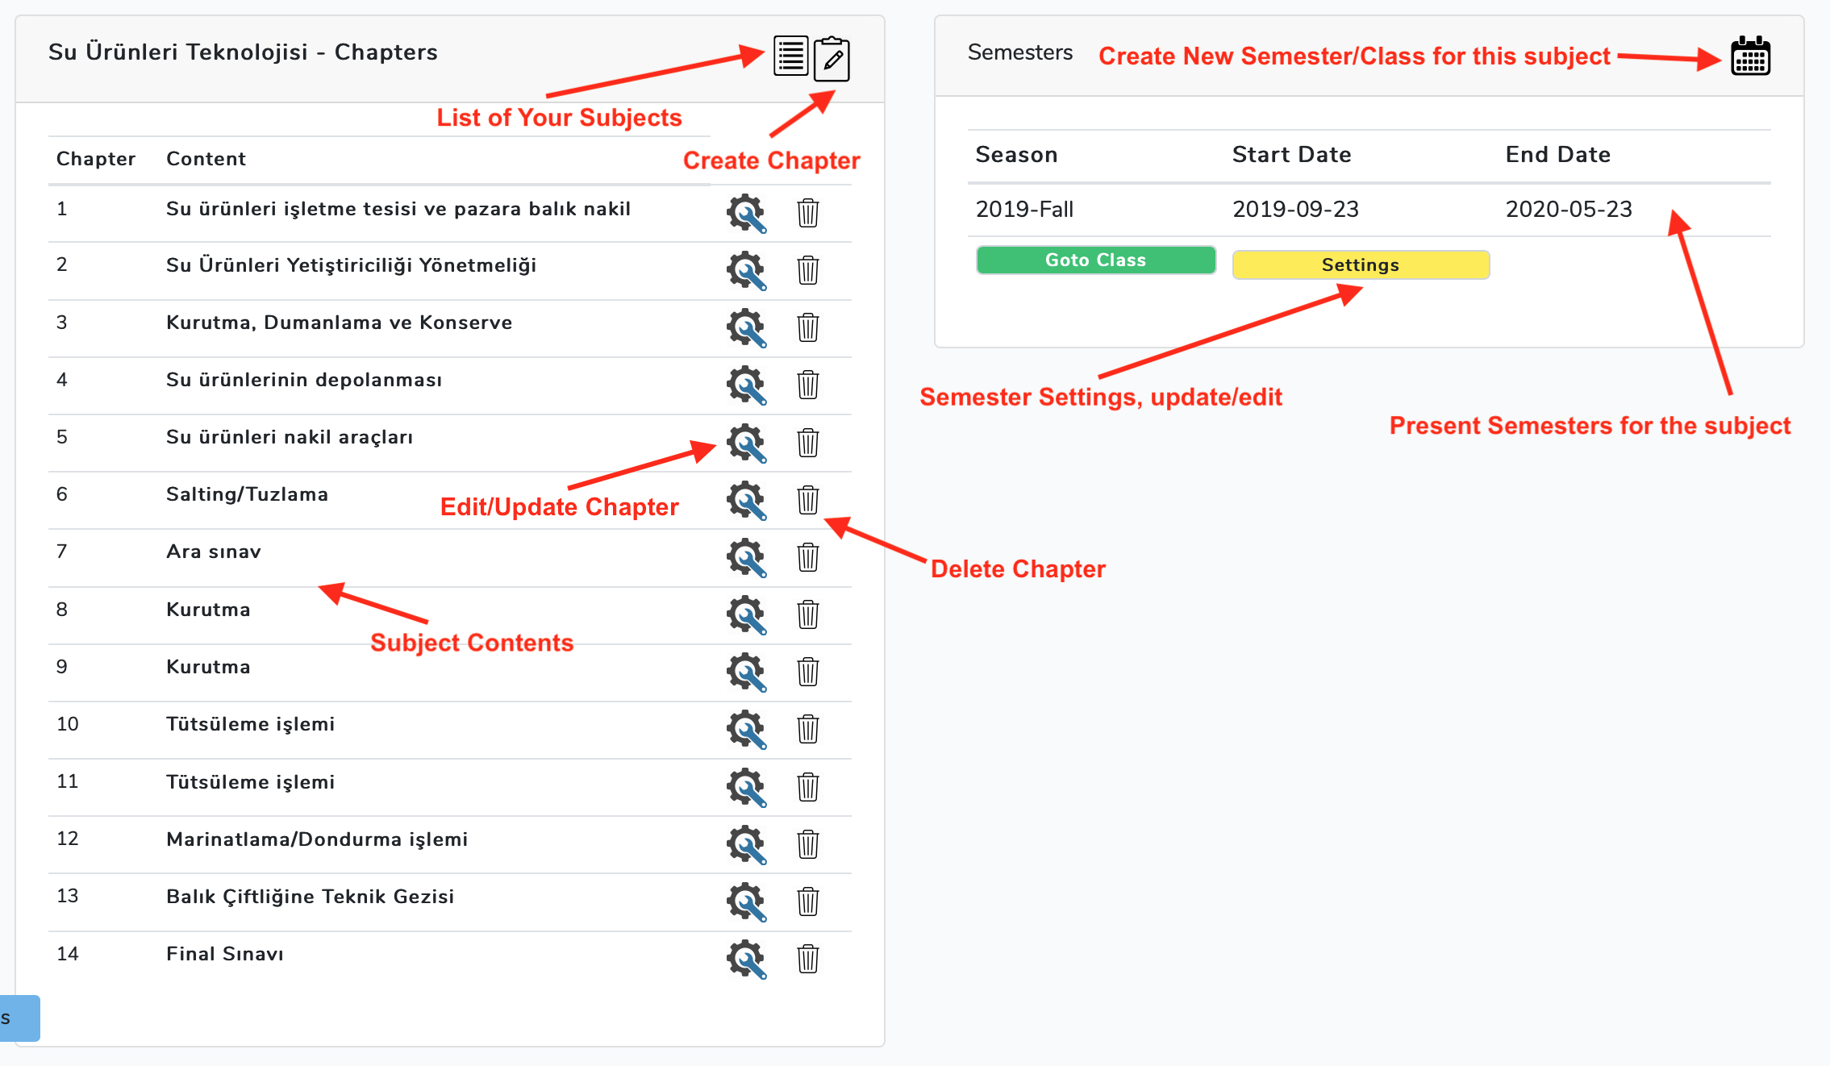Image resolution: width=1830 pixels, height=1066 pixels.
Task: Select the 2019-Fall season entry
Action: 1024,210
